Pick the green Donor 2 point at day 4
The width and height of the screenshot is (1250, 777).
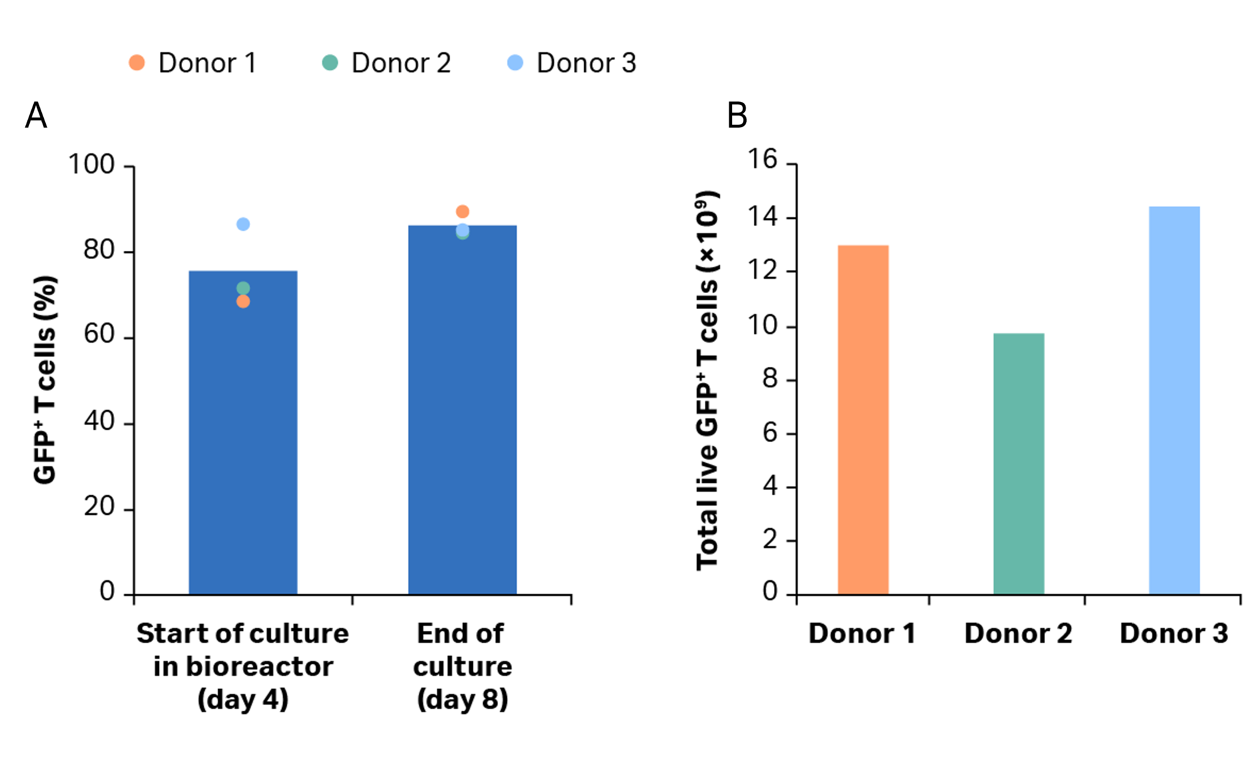(243, 288)
